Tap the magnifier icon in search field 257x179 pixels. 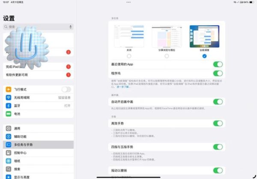click(x=6, y=27)
